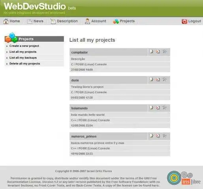Select the dorin project name

pos(75,80)
